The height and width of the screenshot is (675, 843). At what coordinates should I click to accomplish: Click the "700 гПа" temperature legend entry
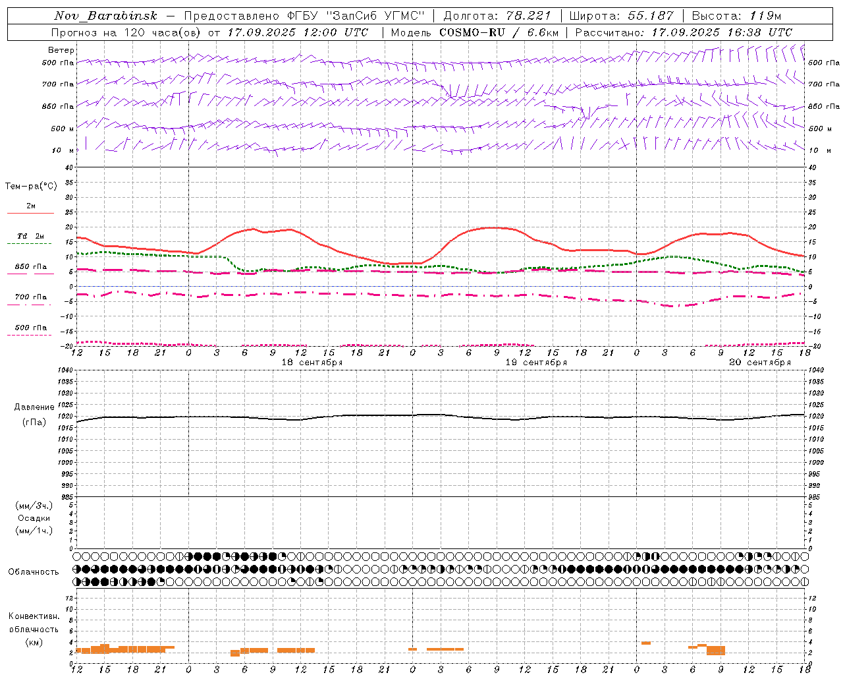coord(31,297)
